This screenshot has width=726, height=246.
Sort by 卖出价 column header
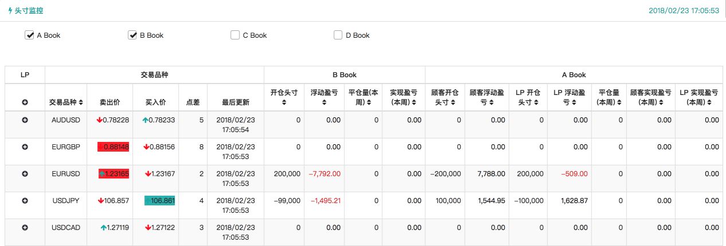[x=111, y=102]
